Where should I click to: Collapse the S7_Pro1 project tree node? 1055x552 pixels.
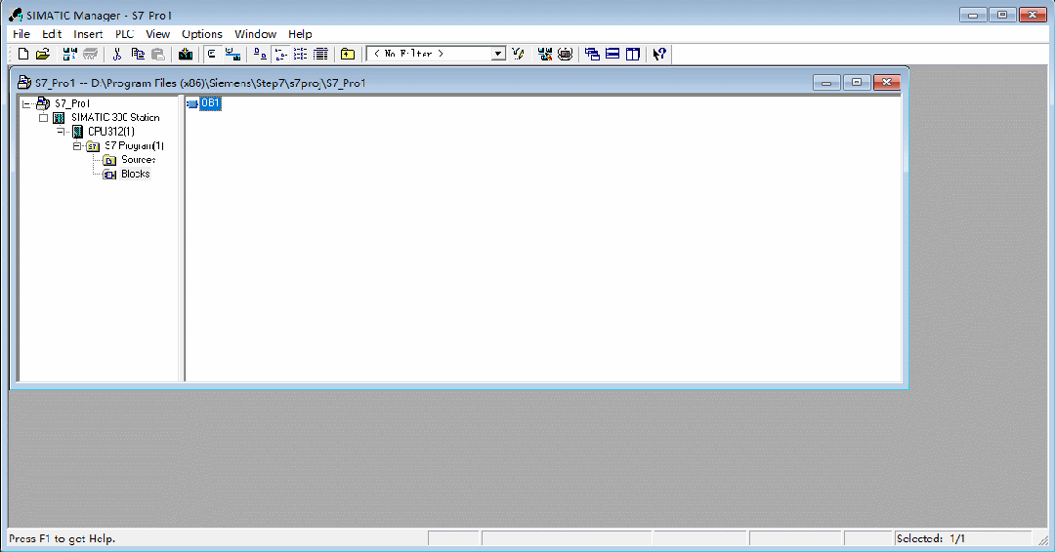point(26,104)
